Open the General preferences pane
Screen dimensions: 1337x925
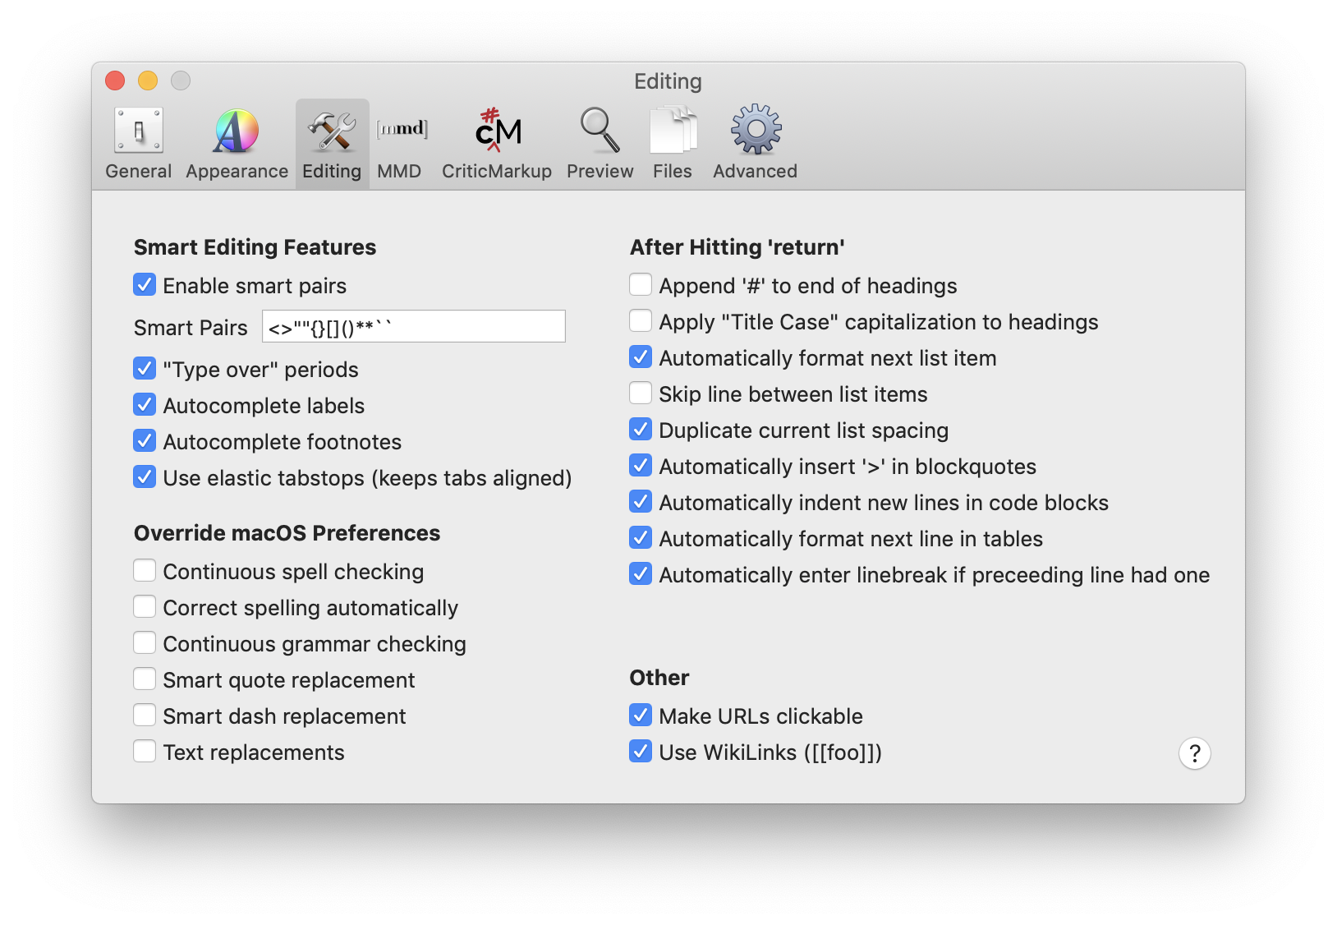click(138, 144)
